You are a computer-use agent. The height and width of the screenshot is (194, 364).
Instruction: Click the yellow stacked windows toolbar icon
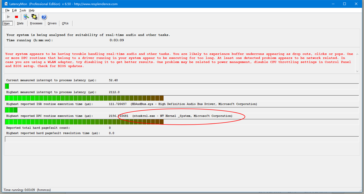pos(34,17)
